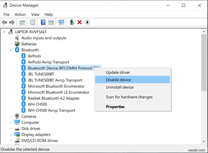Select WH-CH500 Avrcp Transport device

coord(52,110)
